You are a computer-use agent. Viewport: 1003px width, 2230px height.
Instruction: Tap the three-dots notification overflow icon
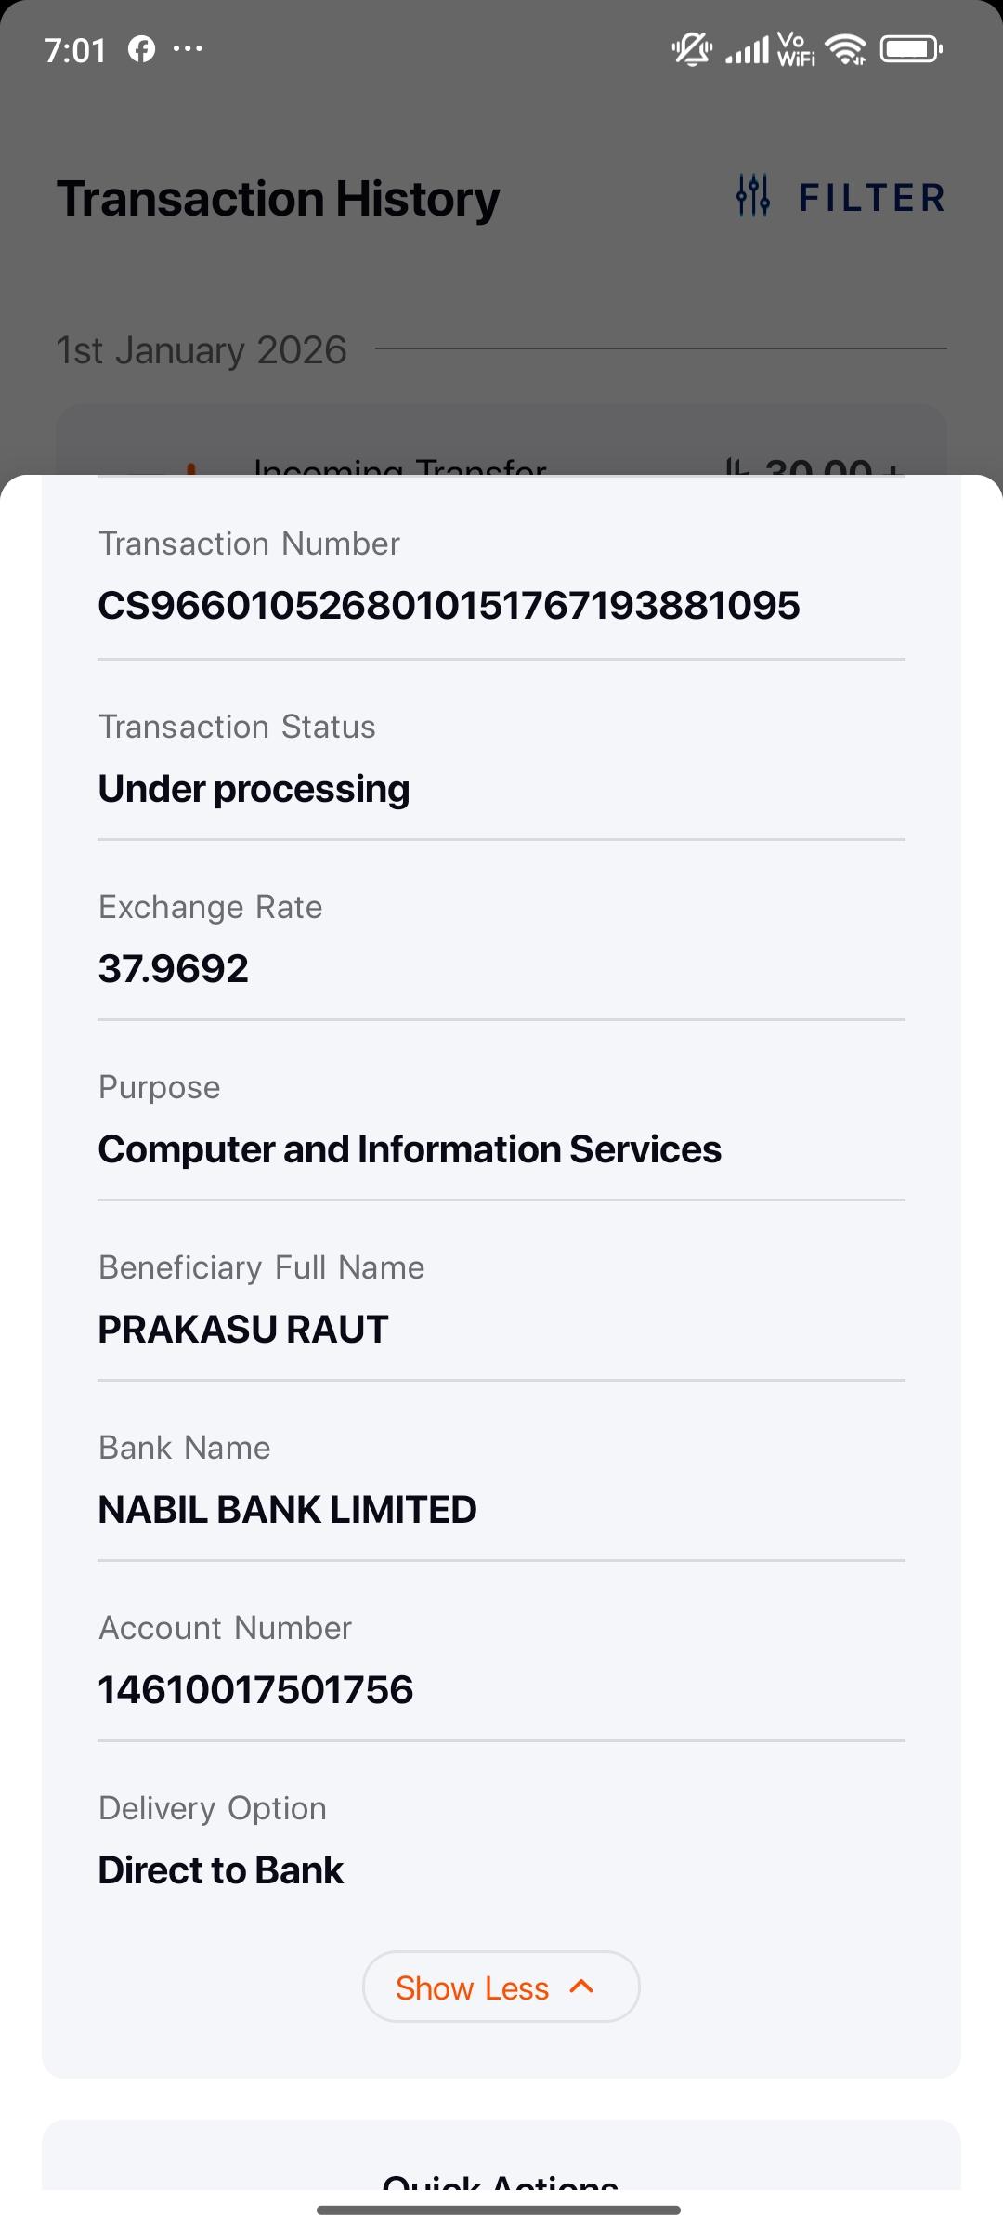(x=188, y=49)
